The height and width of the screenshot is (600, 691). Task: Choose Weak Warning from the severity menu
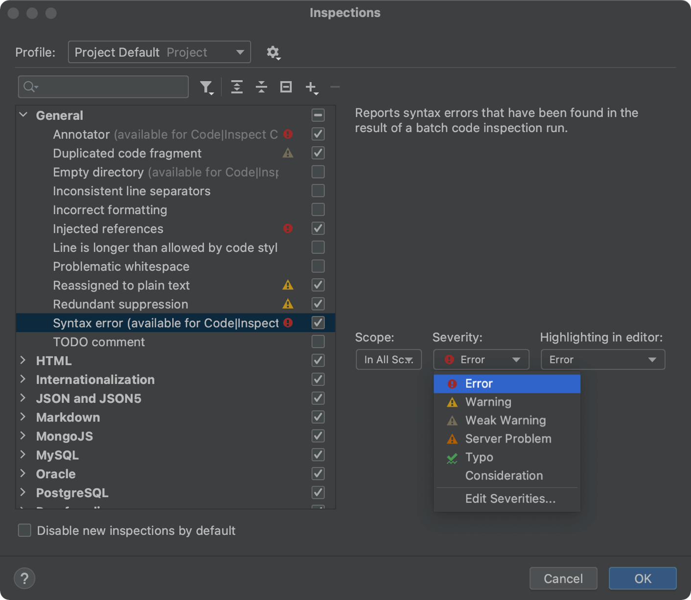coord(505,420)
